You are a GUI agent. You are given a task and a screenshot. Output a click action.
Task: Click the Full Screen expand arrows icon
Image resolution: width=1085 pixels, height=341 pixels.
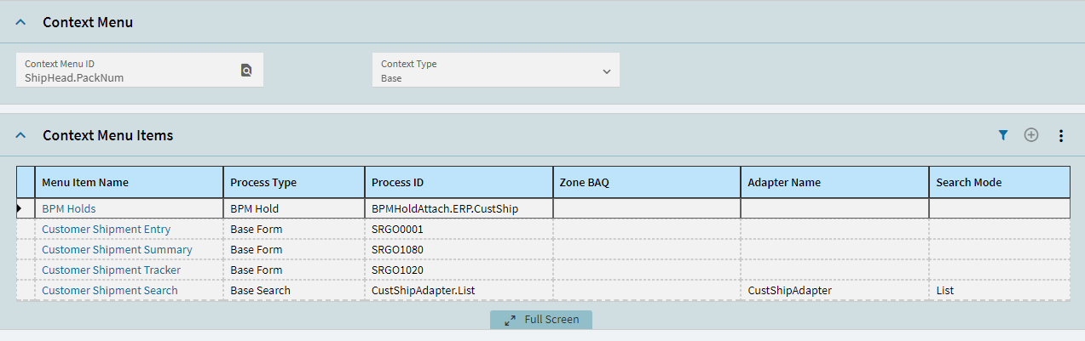[510, 320]
